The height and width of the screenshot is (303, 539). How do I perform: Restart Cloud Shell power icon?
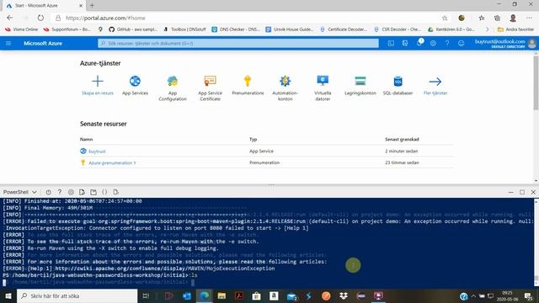[49, 192]
